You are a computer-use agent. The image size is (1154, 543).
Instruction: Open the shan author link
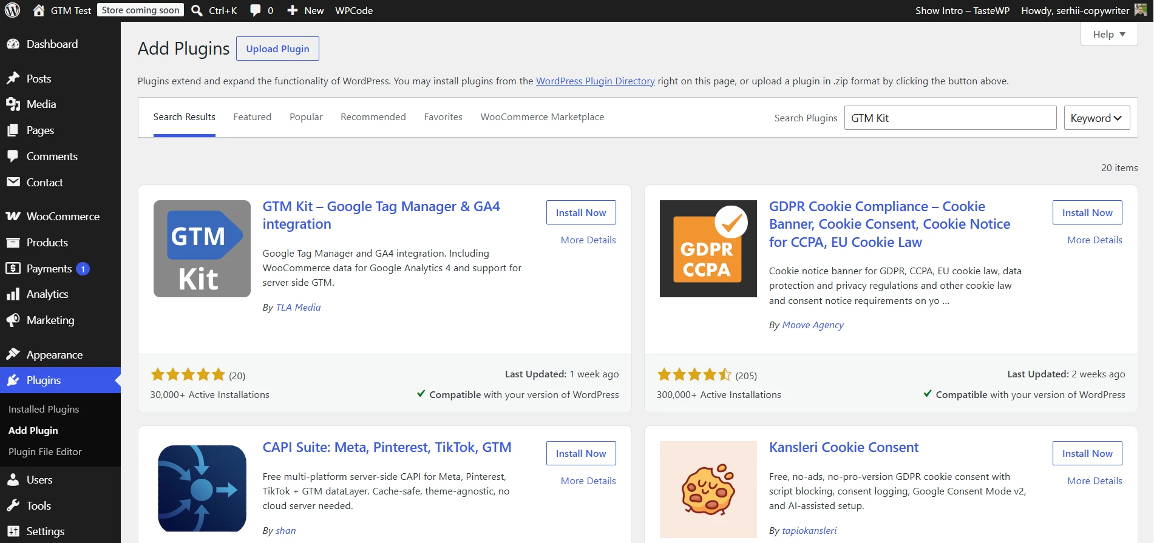tap(286, 531)
